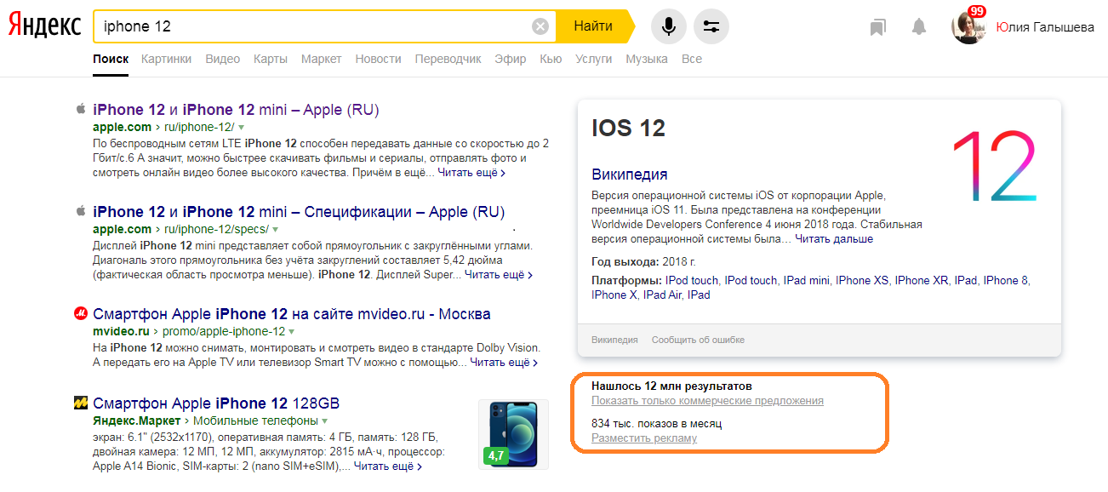
Task: Expand the apple.com ru/iphone-12/ result menu arrow
Action: tap(242, 128)
